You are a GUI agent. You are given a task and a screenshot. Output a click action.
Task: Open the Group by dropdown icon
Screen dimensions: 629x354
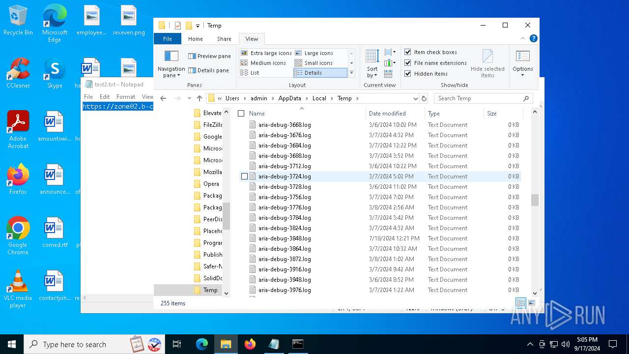[x=390, y=52]
